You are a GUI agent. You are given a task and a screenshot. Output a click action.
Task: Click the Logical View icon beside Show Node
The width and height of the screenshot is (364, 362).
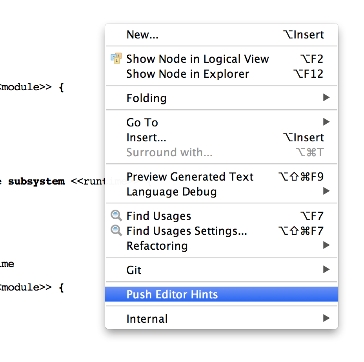coord(116,59)
